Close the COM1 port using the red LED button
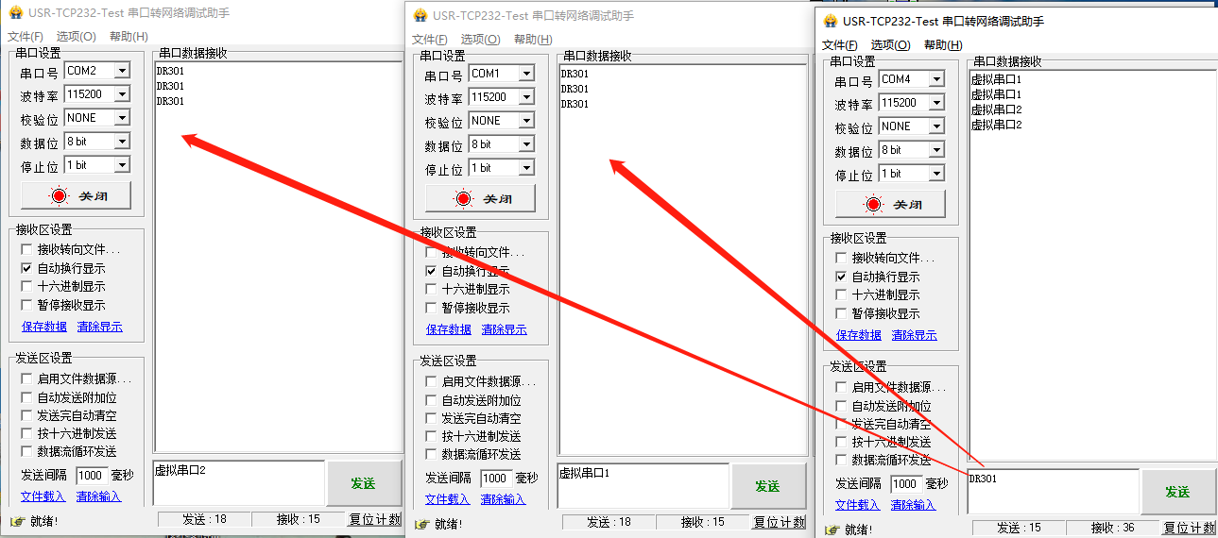The image size is (1218, 538). pos(480,199)
